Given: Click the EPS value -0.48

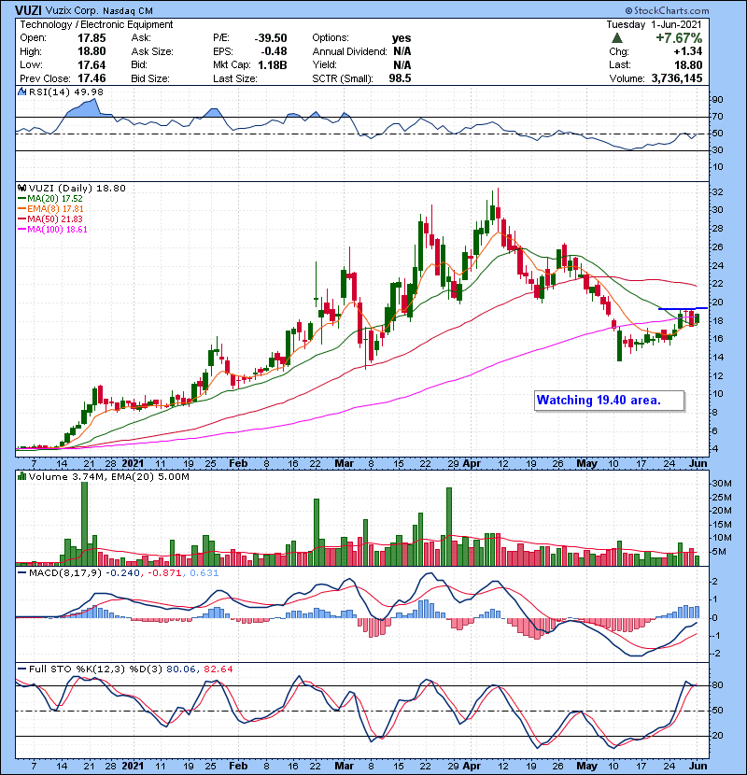Looking at the screenshot, I should click(275, 51).
